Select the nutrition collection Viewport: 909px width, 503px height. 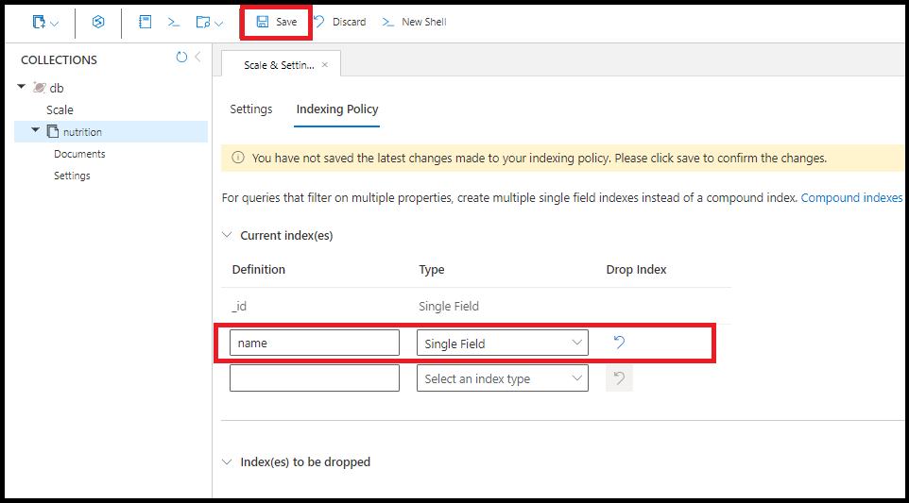[x=82, y=132]
